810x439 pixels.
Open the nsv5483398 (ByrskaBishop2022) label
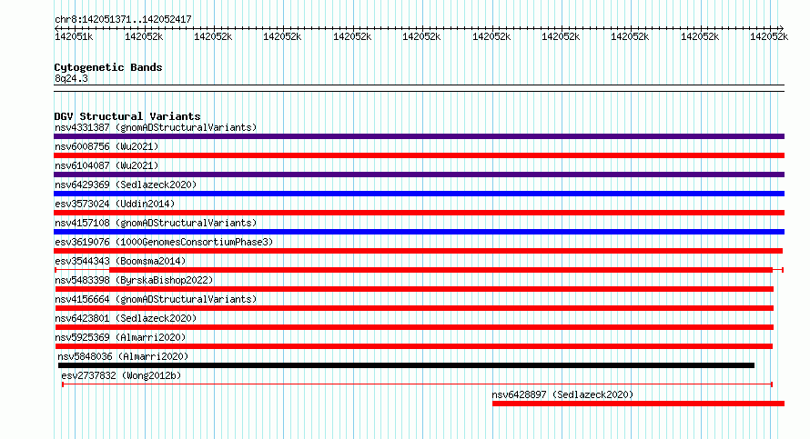click(134, 280)
